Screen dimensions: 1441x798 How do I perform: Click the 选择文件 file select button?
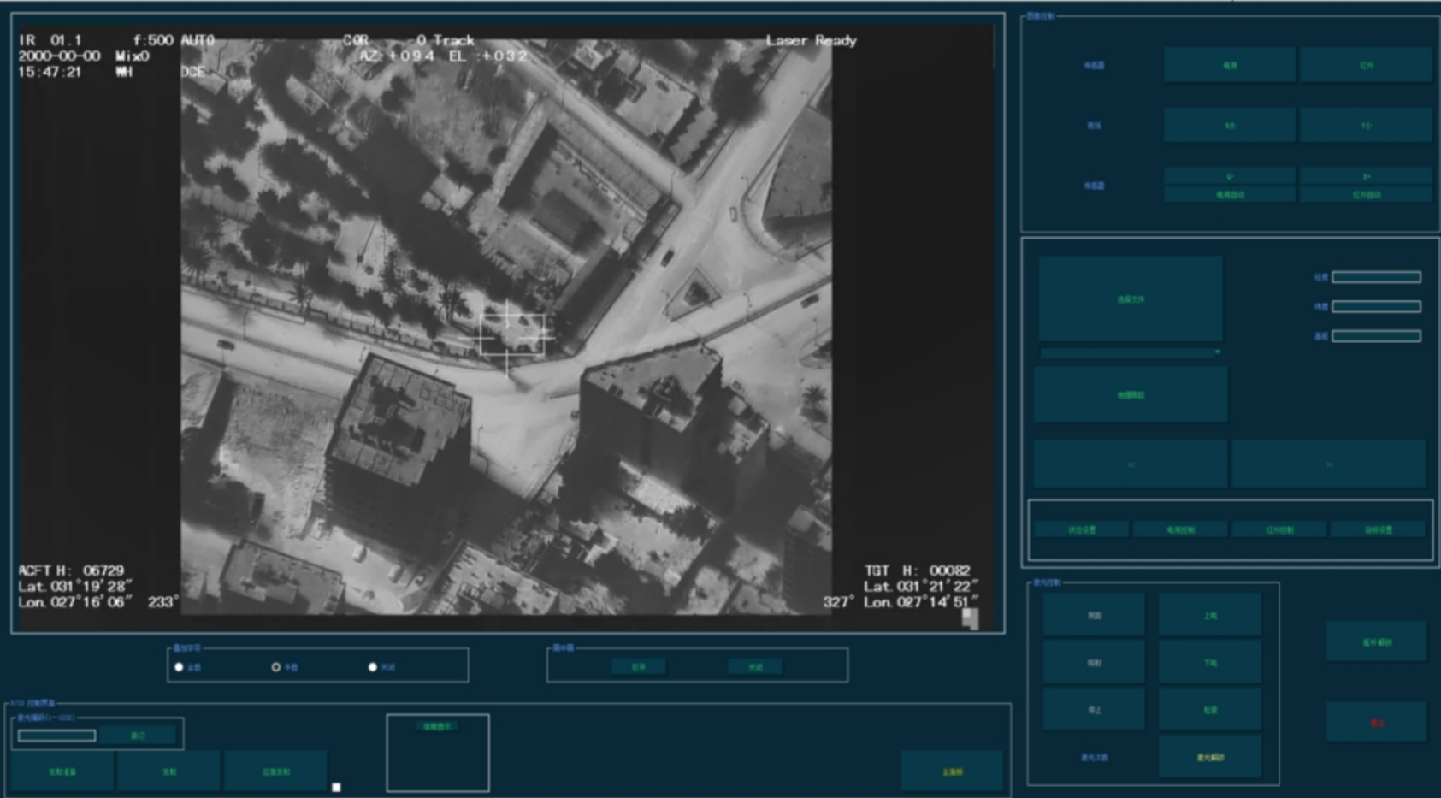click(1131, 299)
